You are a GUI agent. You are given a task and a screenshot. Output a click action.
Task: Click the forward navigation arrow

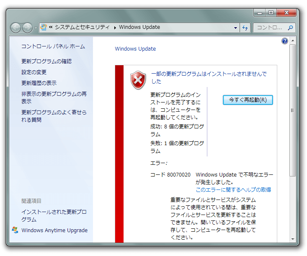[x=27, y=28]
